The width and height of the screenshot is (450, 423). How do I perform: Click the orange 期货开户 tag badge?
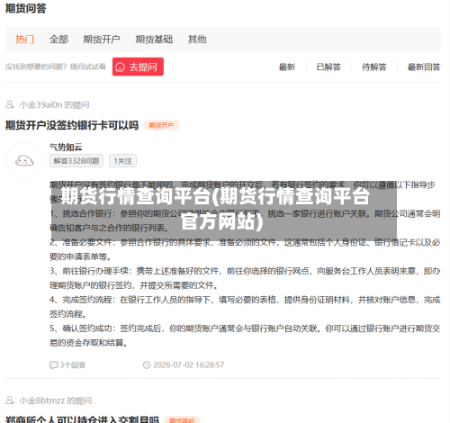pyautogui.click(x=161, y=125)
